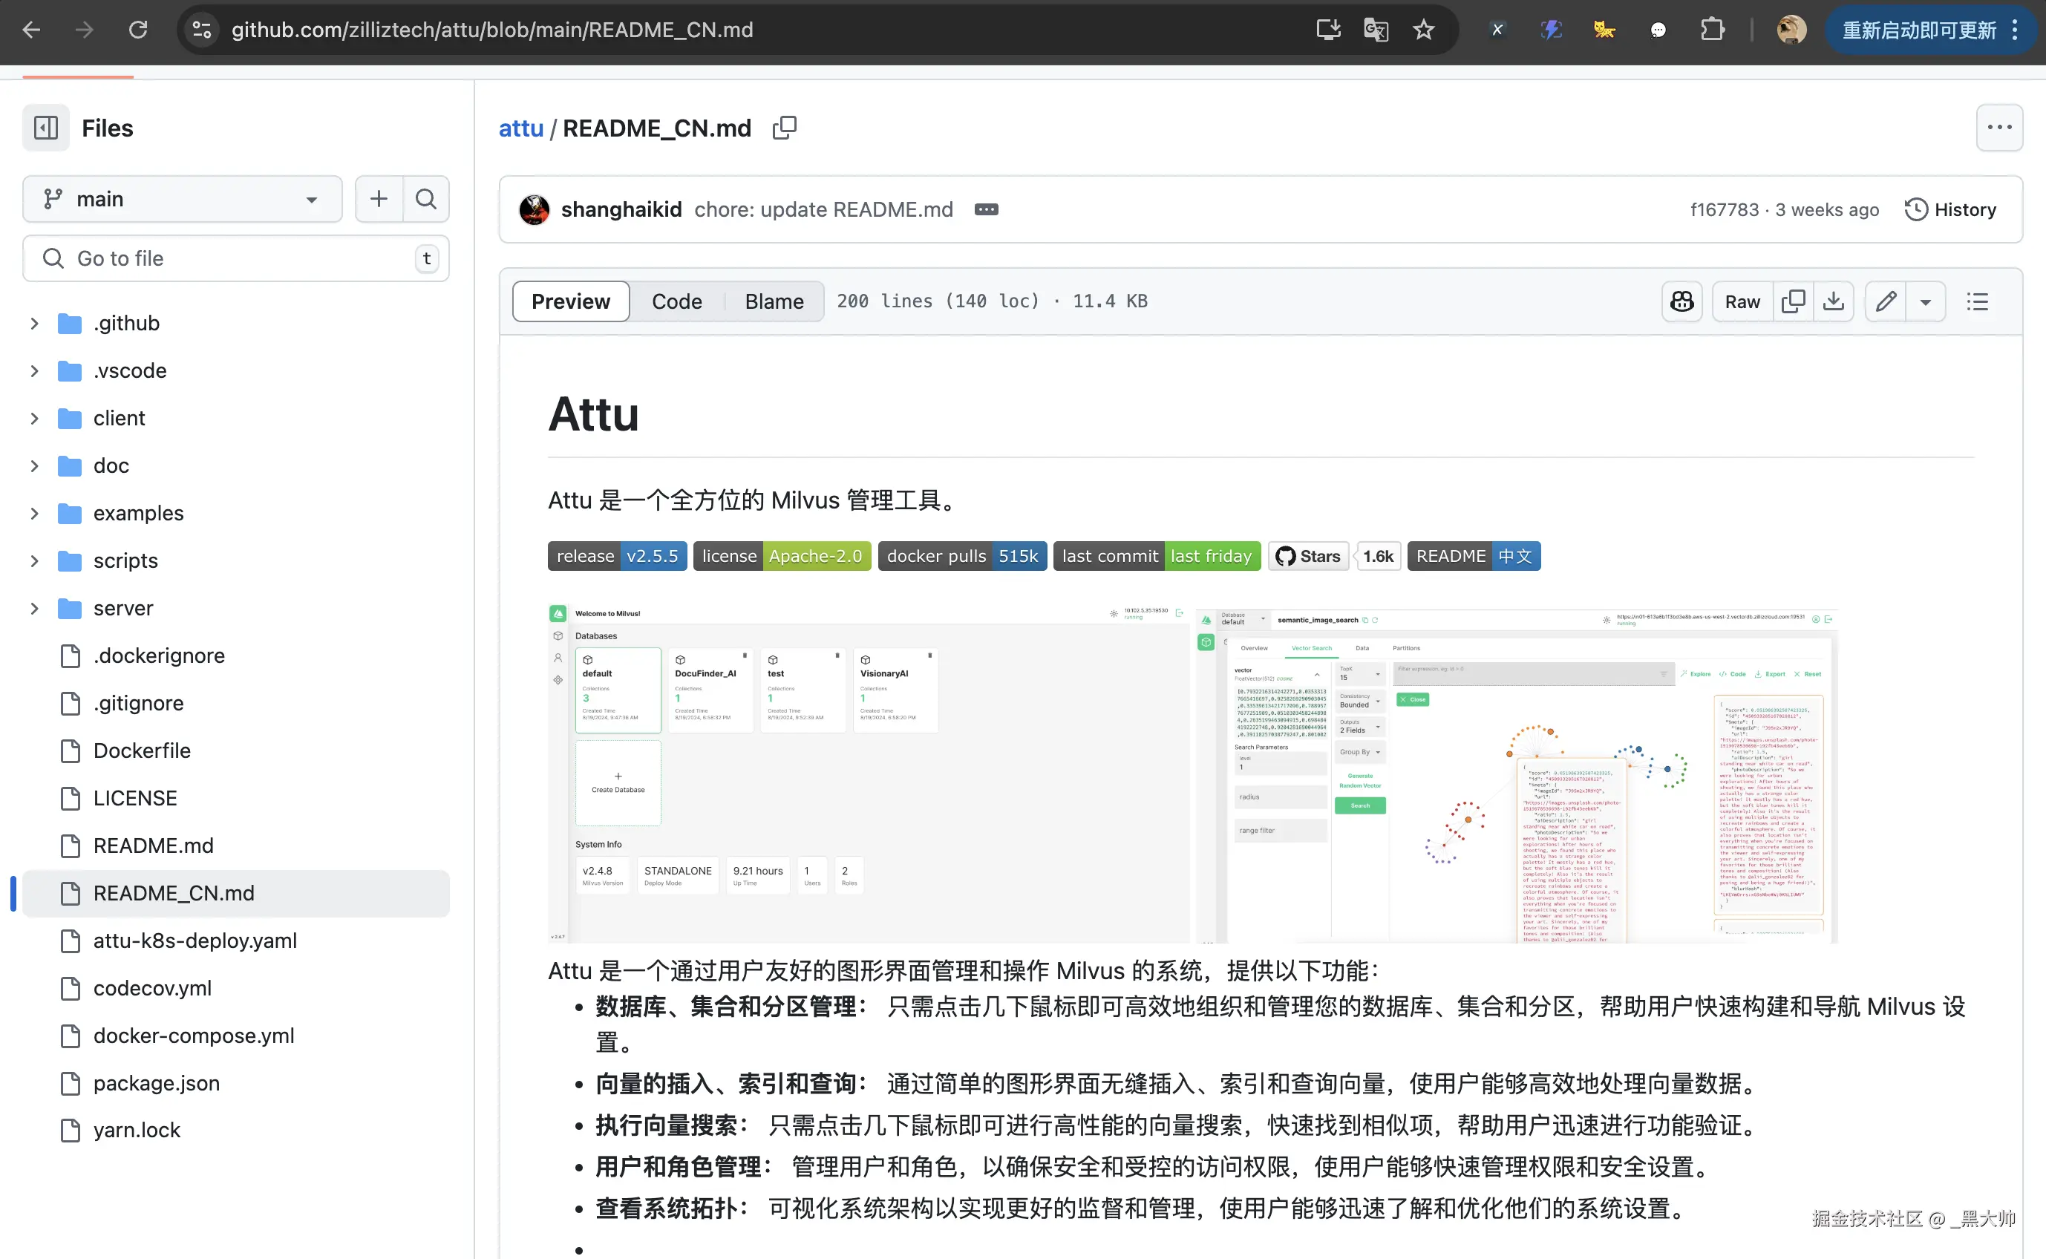Screen dimensions: 2046x1259
Task: Expand the commit message ellipsis
Action: [x=986, y=210]
